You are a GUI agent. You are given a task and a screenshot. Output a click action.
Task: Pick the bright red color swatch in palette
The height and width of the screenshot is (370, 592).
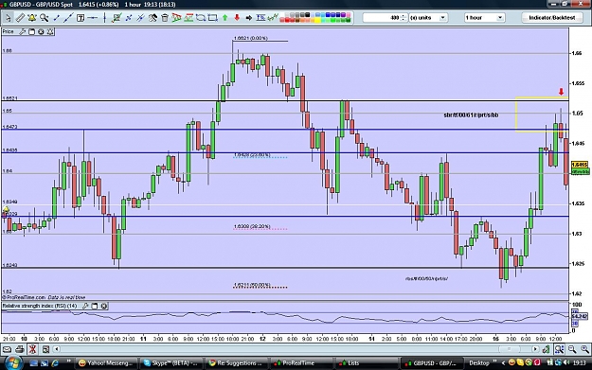(287, 20)
